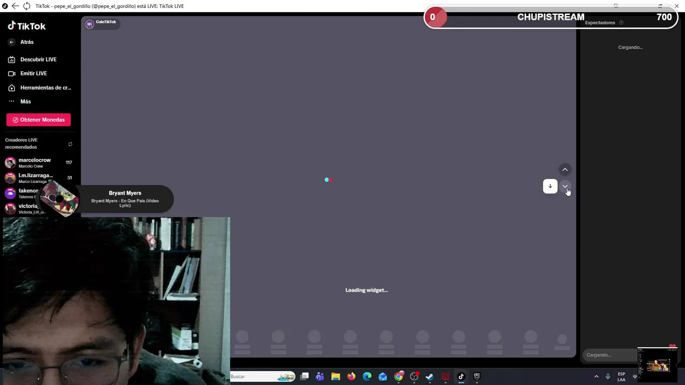Image resolution: width=685 pixels, height=385 pixels.
Task: Open marcelocrow's live stream
Action: (x=39, y=163)
